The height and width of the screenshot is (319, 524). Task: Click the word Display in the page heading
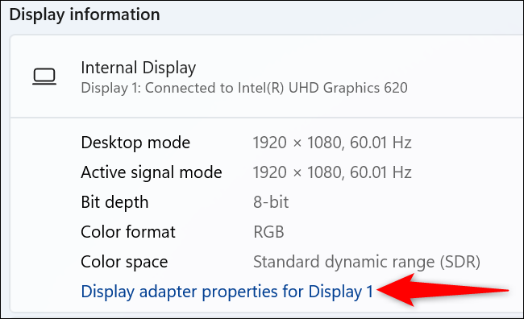37,15
